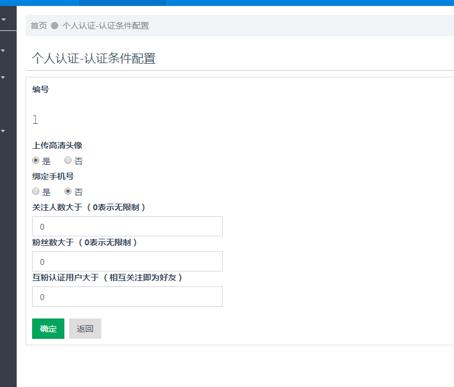This screenshot has height=387, width=454.
Task: Click the 编号 field label
Action: coord(41,89)
